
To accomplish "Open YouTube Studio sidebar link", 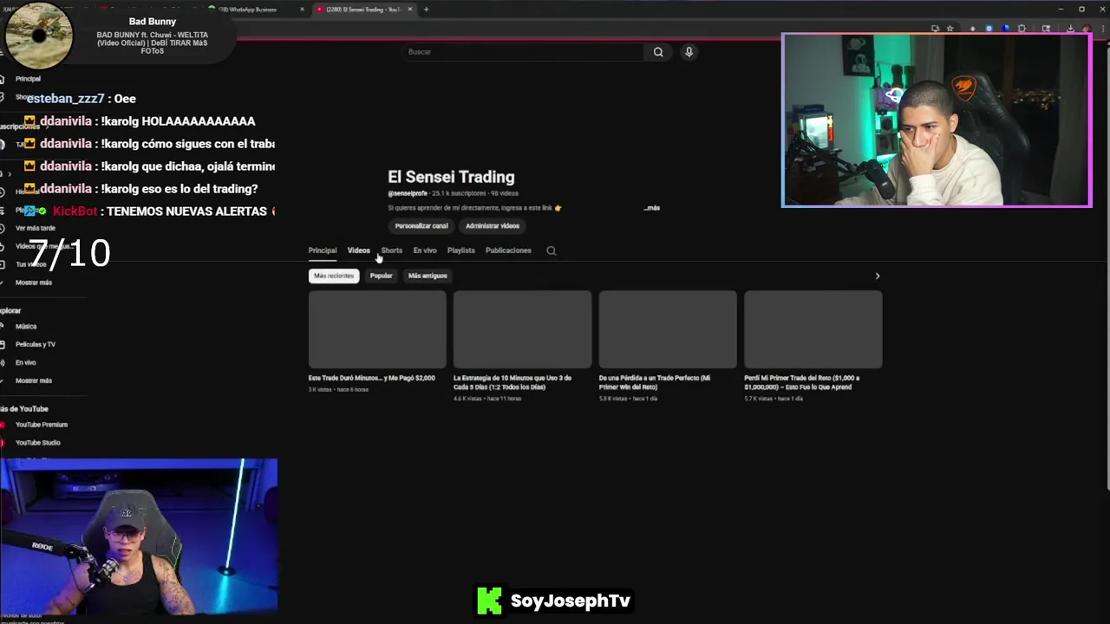I will (x=37, y=443).
